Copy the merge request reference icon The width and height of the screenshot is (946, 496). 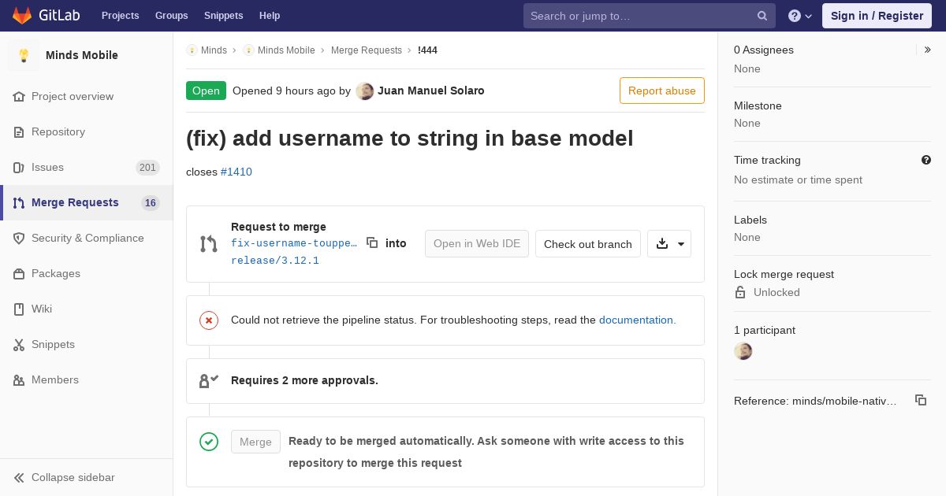click(920, 401)
